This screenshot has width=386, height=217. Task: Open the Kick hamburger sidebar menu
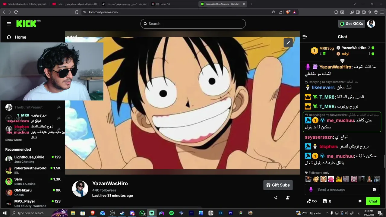pyautogui.click(x=9, y=24)
